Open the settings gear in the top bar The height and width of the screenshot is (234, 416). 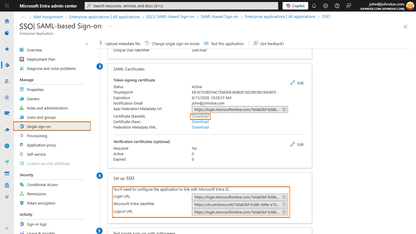tap(325, 5)
